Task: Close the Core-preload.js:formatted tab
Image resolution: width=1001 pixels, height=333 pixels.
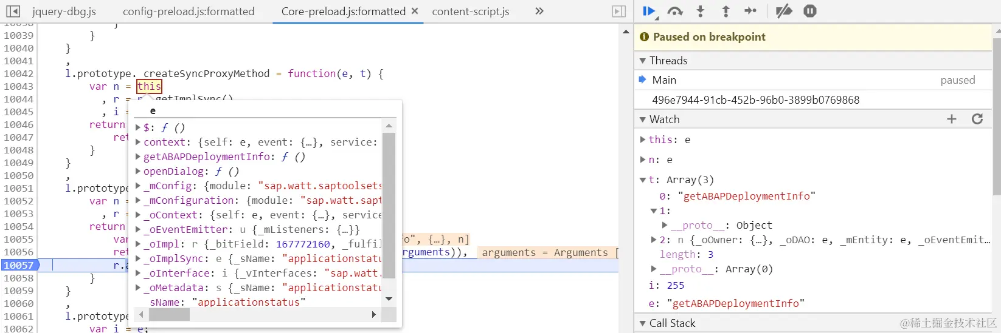Action: click(415, 11)
